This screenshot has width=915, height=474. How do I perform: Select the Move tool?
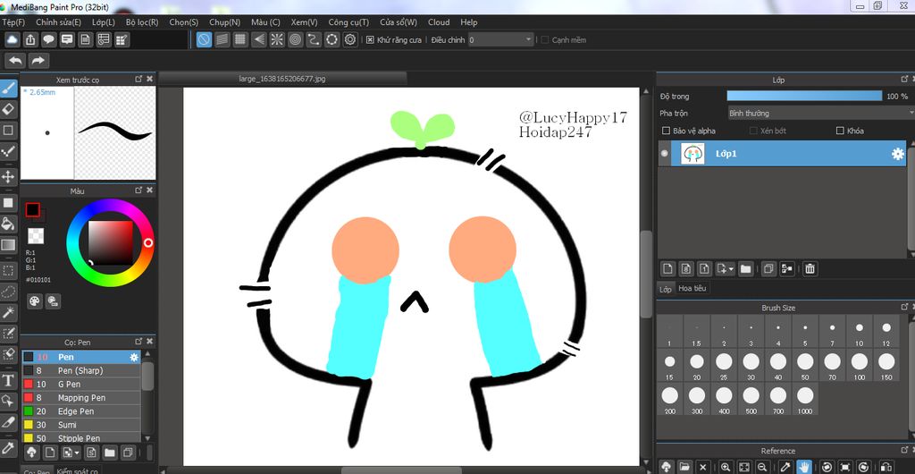[x=8, y=177]
